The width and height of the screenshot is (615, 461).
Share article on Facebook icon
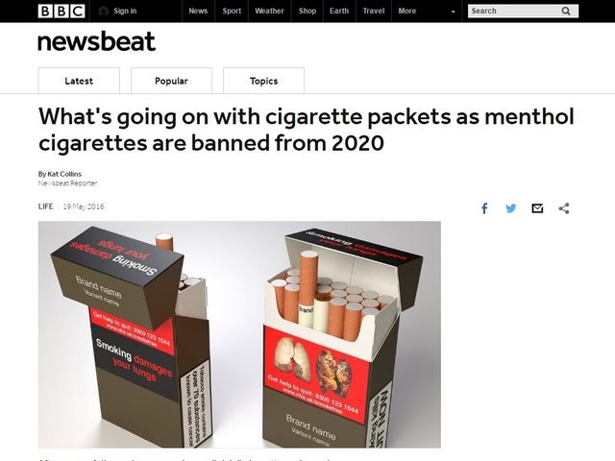pos(484,208)
